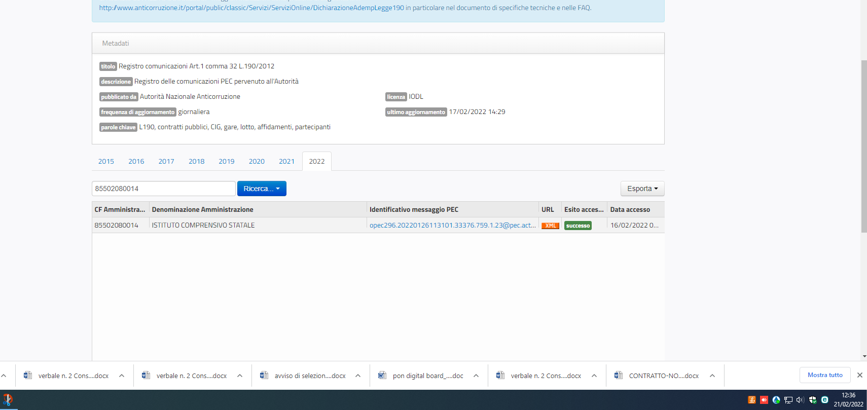Open the orange XML file icon
Screen dimensions: 867x410
(550, 226)
